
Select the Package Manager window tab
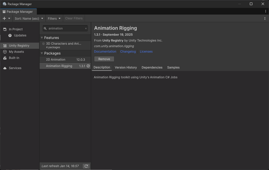point(18,12)
